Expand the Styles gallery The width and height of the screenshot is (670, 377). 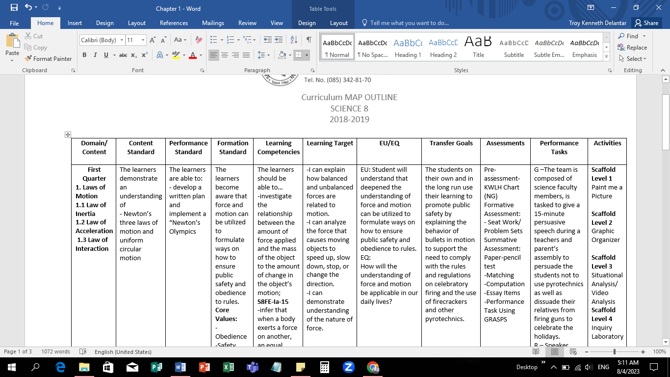(x=607, y=57)
